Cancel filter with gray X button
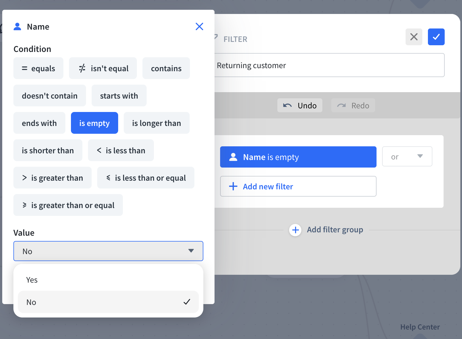 tap(414, 37)
